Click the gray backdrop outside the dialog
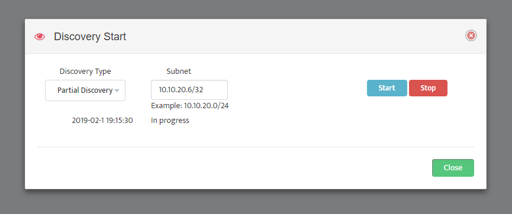The height and width of the screenshot is (214, 512). click(x=256, y=202)
